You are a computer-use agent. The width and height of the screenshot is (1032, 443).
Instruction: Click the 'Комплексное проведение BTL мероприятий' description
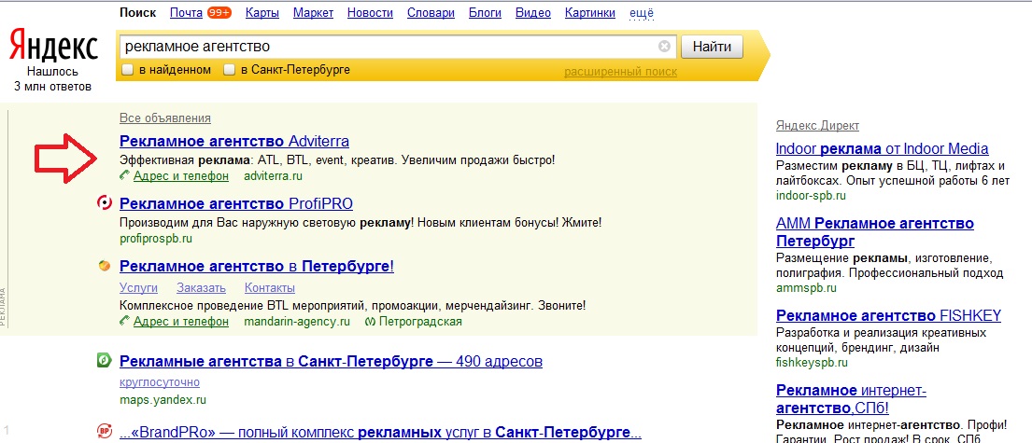(353, 306)
